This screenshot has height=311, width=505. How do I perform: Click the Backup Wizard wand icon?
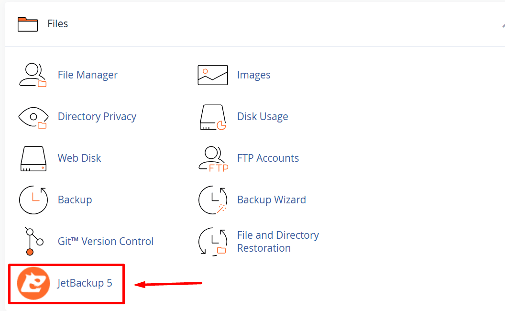pyautogui.click(x=212, y=200)
